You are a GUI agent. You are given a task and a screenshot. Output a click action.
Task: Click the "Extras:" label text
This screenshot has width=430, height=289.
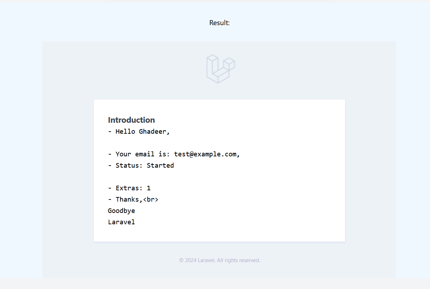pos(129,188)
